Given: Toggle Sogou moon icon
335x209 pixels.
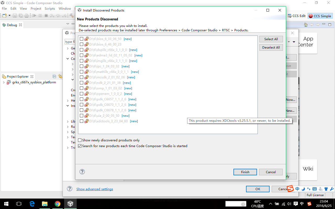Looking at the screenshot, I should [x=303, y=189].
